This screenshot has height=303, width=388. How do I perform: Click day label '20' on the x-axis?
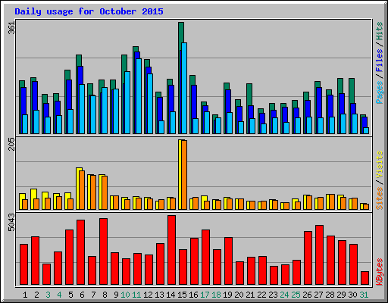pos(239,295)
